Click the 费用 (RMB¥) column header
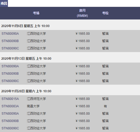 click(x=82, y=13)
